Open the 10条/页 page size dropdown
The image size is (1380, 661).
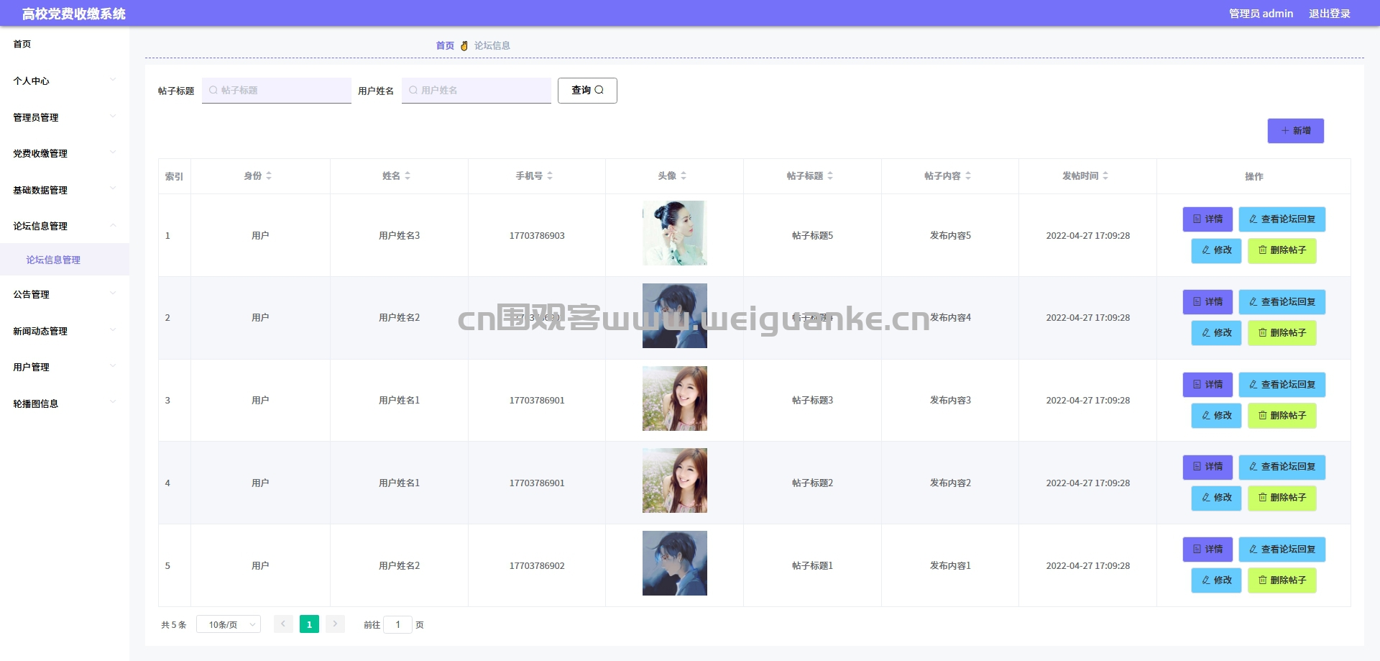pos(229,624)
